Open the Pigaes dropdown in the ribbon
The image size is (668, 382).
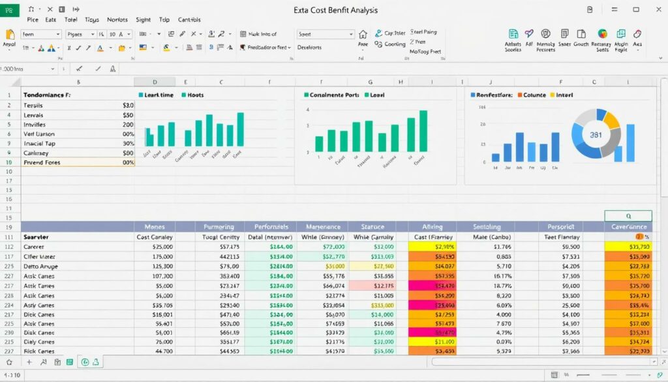coord(80,34)
